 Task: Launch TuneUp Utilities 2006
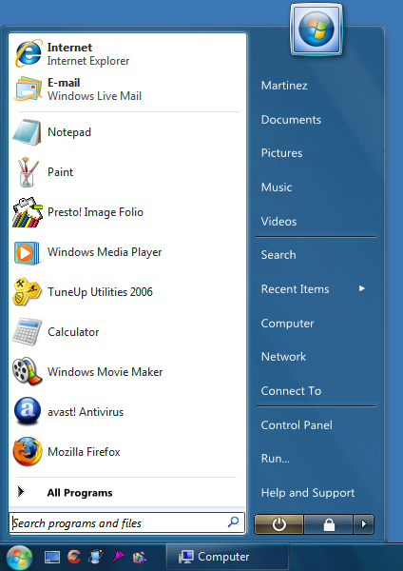(127, 292)
